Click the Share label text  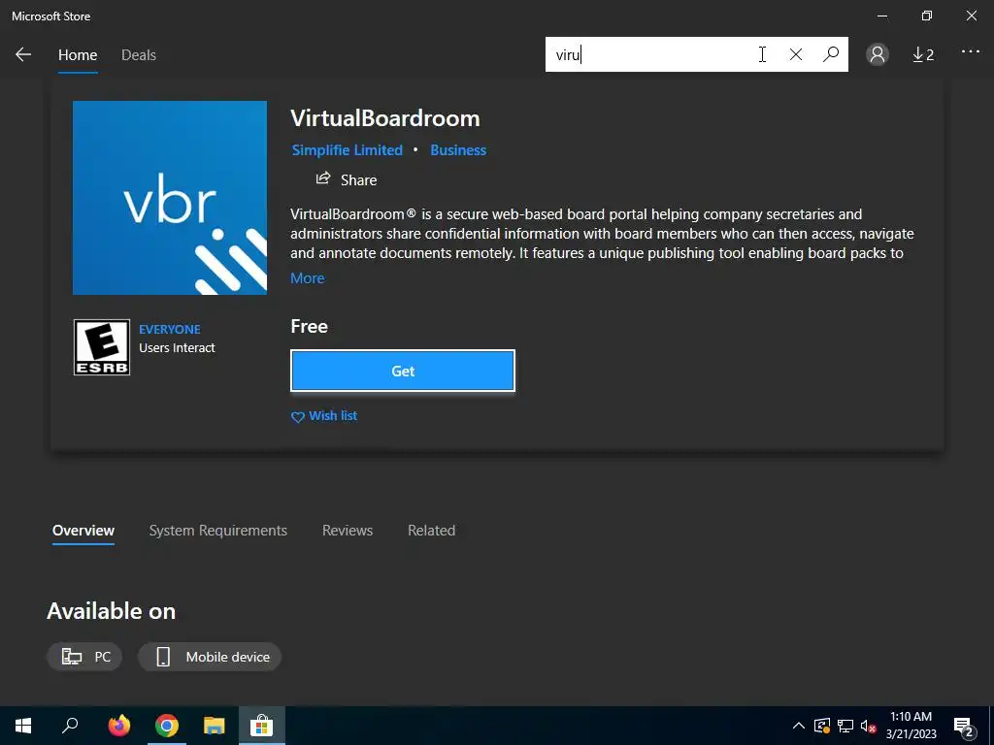359,179
